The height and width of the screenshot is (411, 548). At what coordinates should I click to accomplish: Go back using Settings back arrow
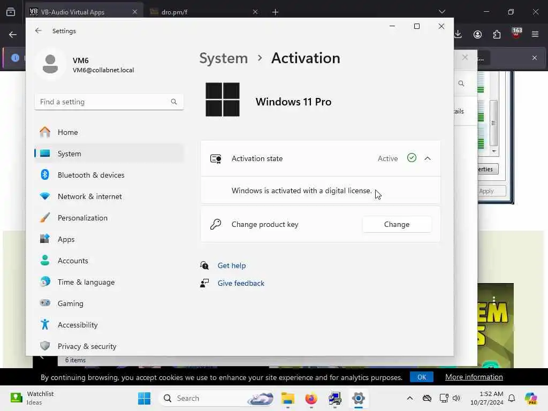click(x=39, y=31)
